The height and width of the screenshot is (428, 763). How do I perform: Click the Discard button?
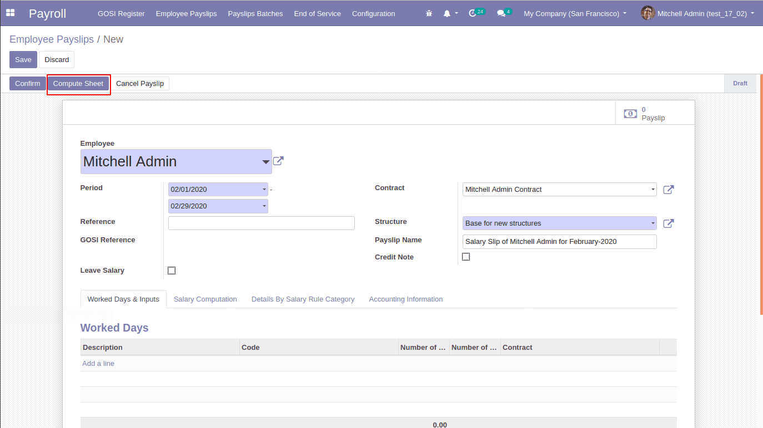click(x=57, y=59)
